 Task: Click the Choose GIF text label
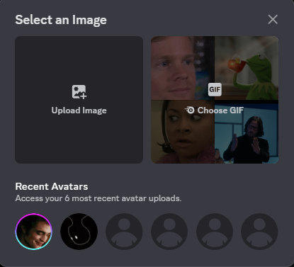(x=220, y=110)
